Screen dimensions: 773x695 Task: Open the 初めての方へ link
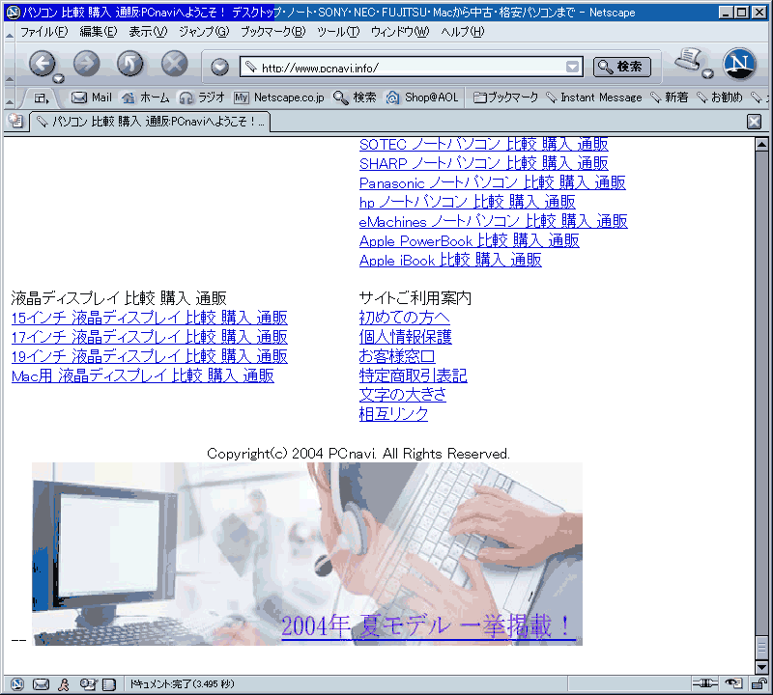(x=404, y=318)
